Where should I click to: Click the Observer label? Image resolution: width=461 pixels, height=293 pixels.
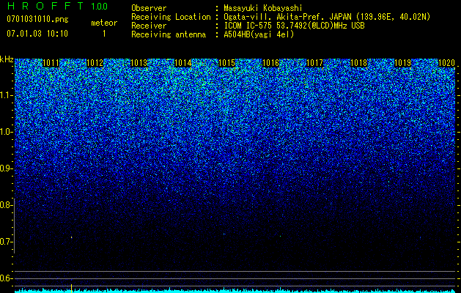[149, 8]
